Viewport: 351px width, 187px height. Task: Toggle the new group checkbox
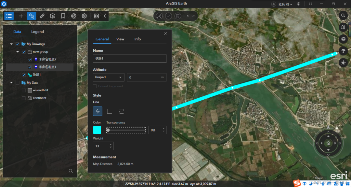click(23, 52)
